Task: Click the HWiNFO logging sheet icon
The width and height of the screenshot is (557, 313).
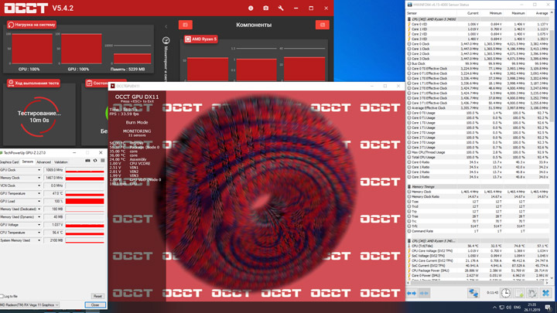Action: tap(519, 293)
